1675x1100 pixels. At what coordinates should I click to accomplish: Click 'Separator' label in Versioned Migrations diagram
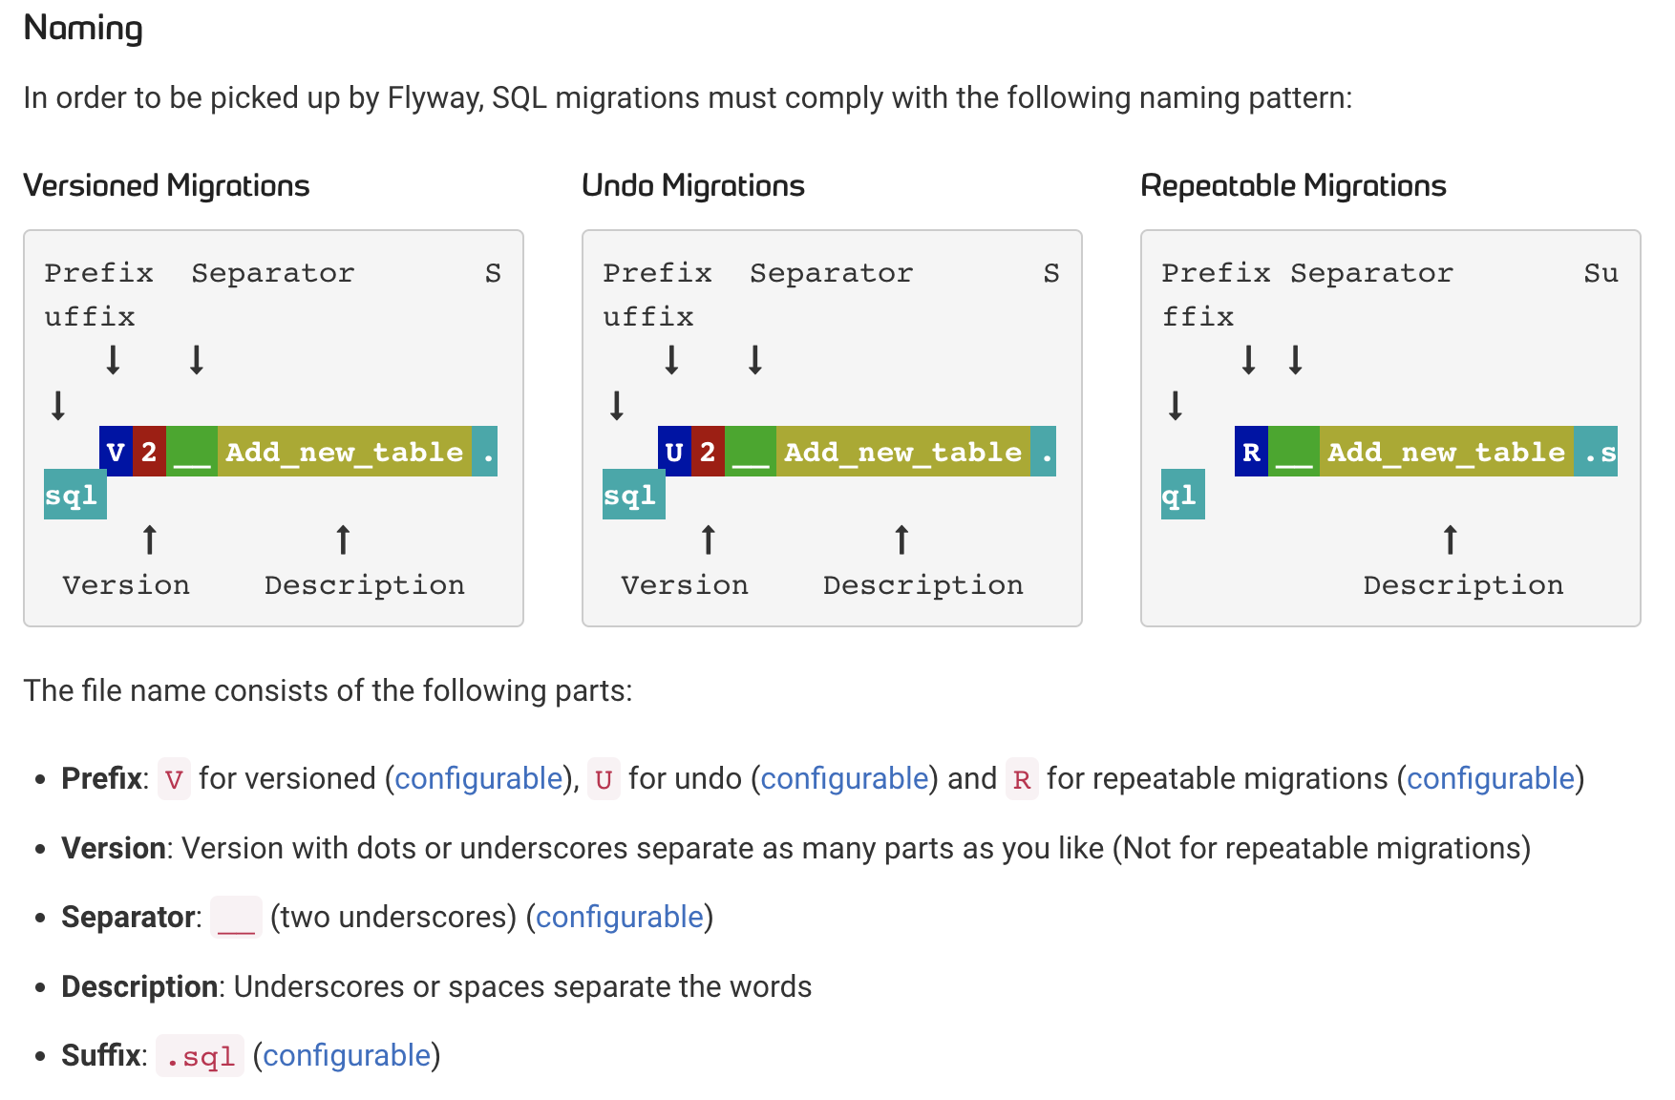(x=273, y=274)
